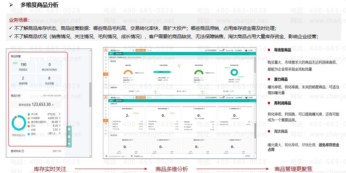This screenshot has width=346, height=173.
Task: Click the 56.69 万 legend value
Action: 56,122
